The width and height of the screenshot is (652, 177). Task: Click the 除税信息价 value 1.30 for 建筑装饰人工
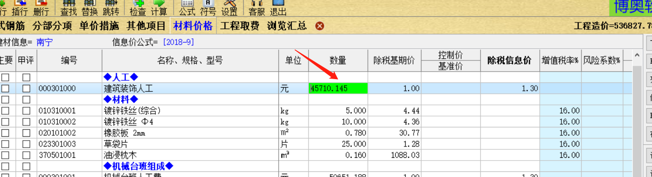tap(510, 88)
